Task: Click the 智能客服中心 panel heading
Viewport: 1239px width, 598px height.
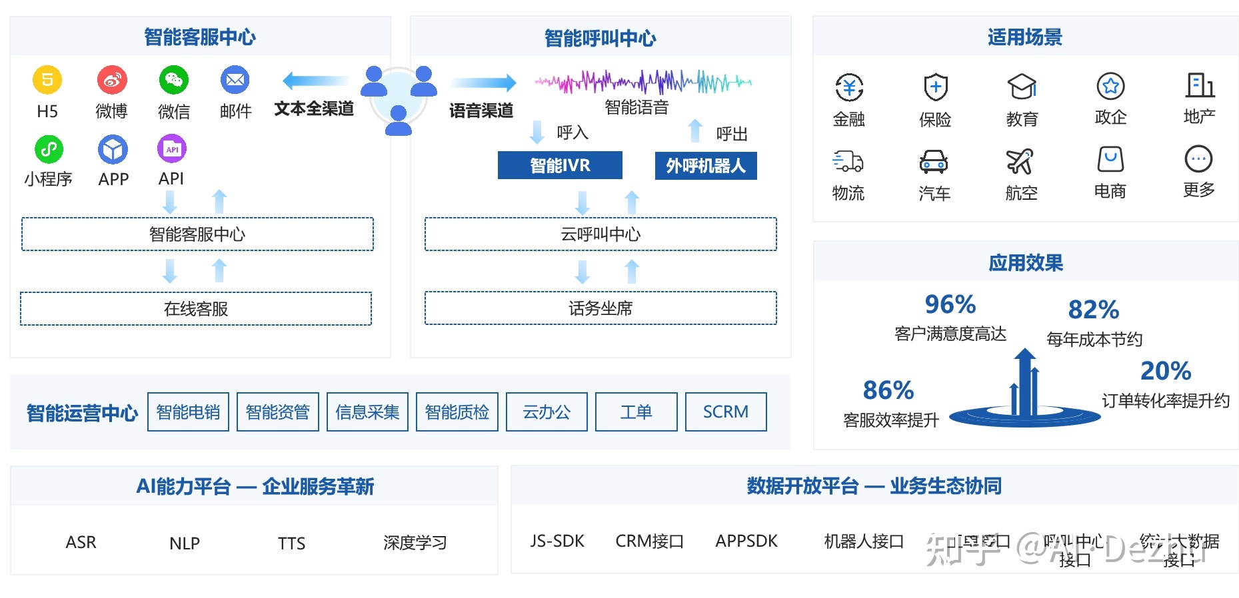Action: coord(200,37)
